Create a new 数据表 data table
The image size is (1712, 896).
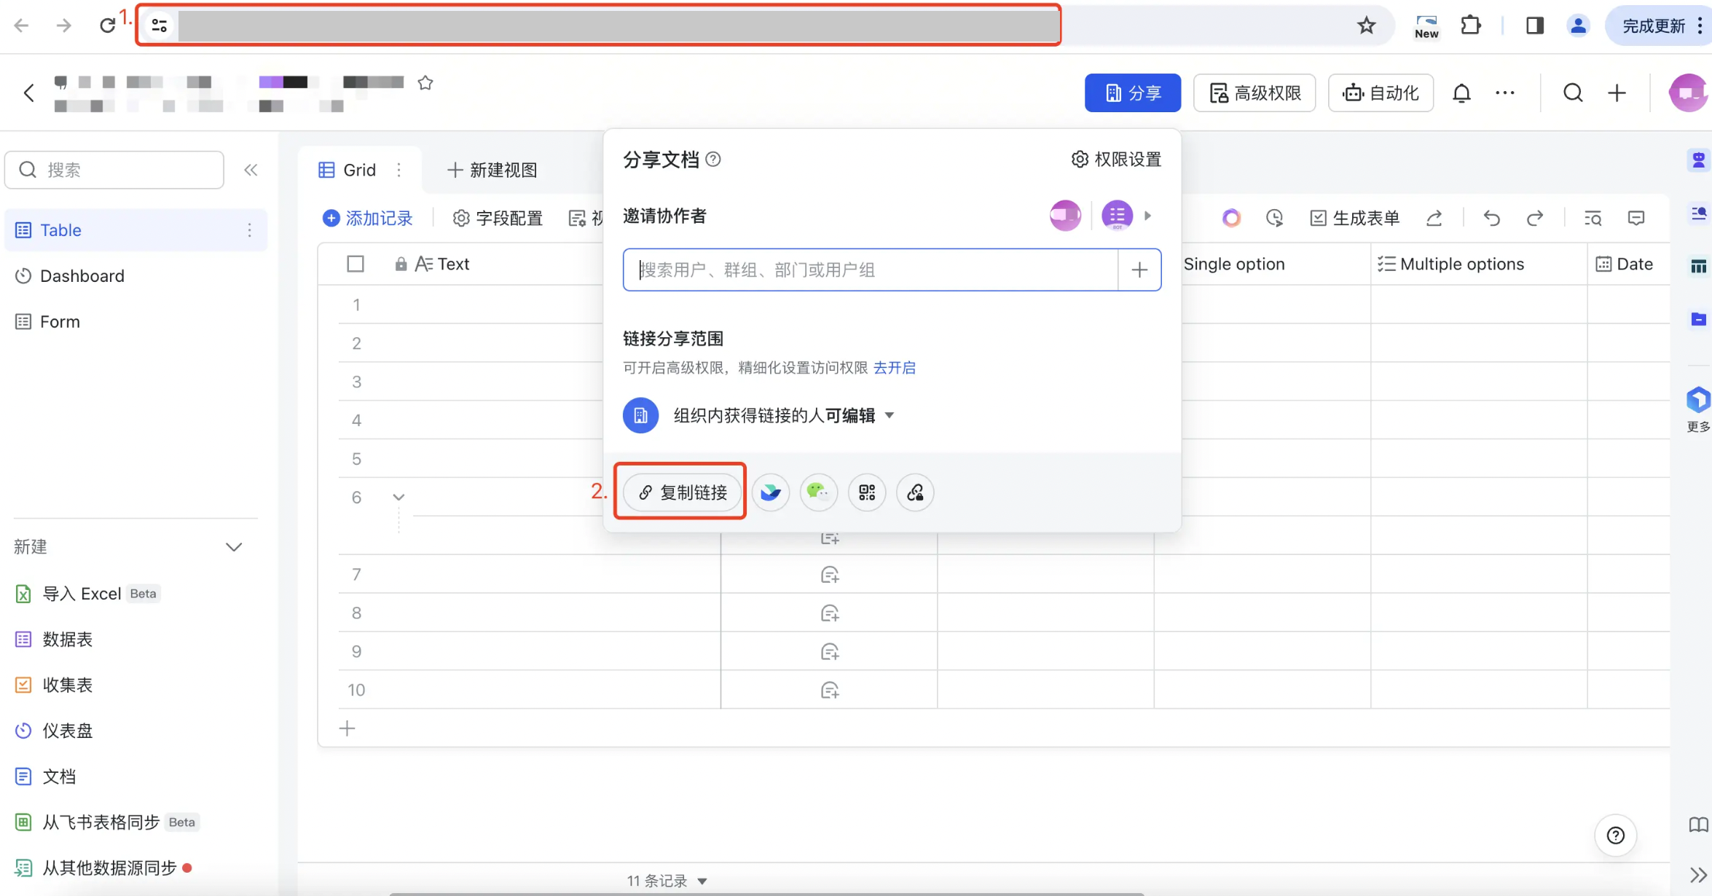[x=54, y=640]
